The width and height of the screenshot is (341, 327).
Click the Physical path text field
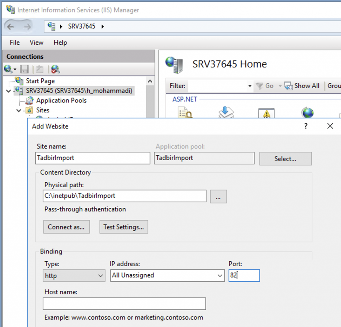click(x=125, y=196)
